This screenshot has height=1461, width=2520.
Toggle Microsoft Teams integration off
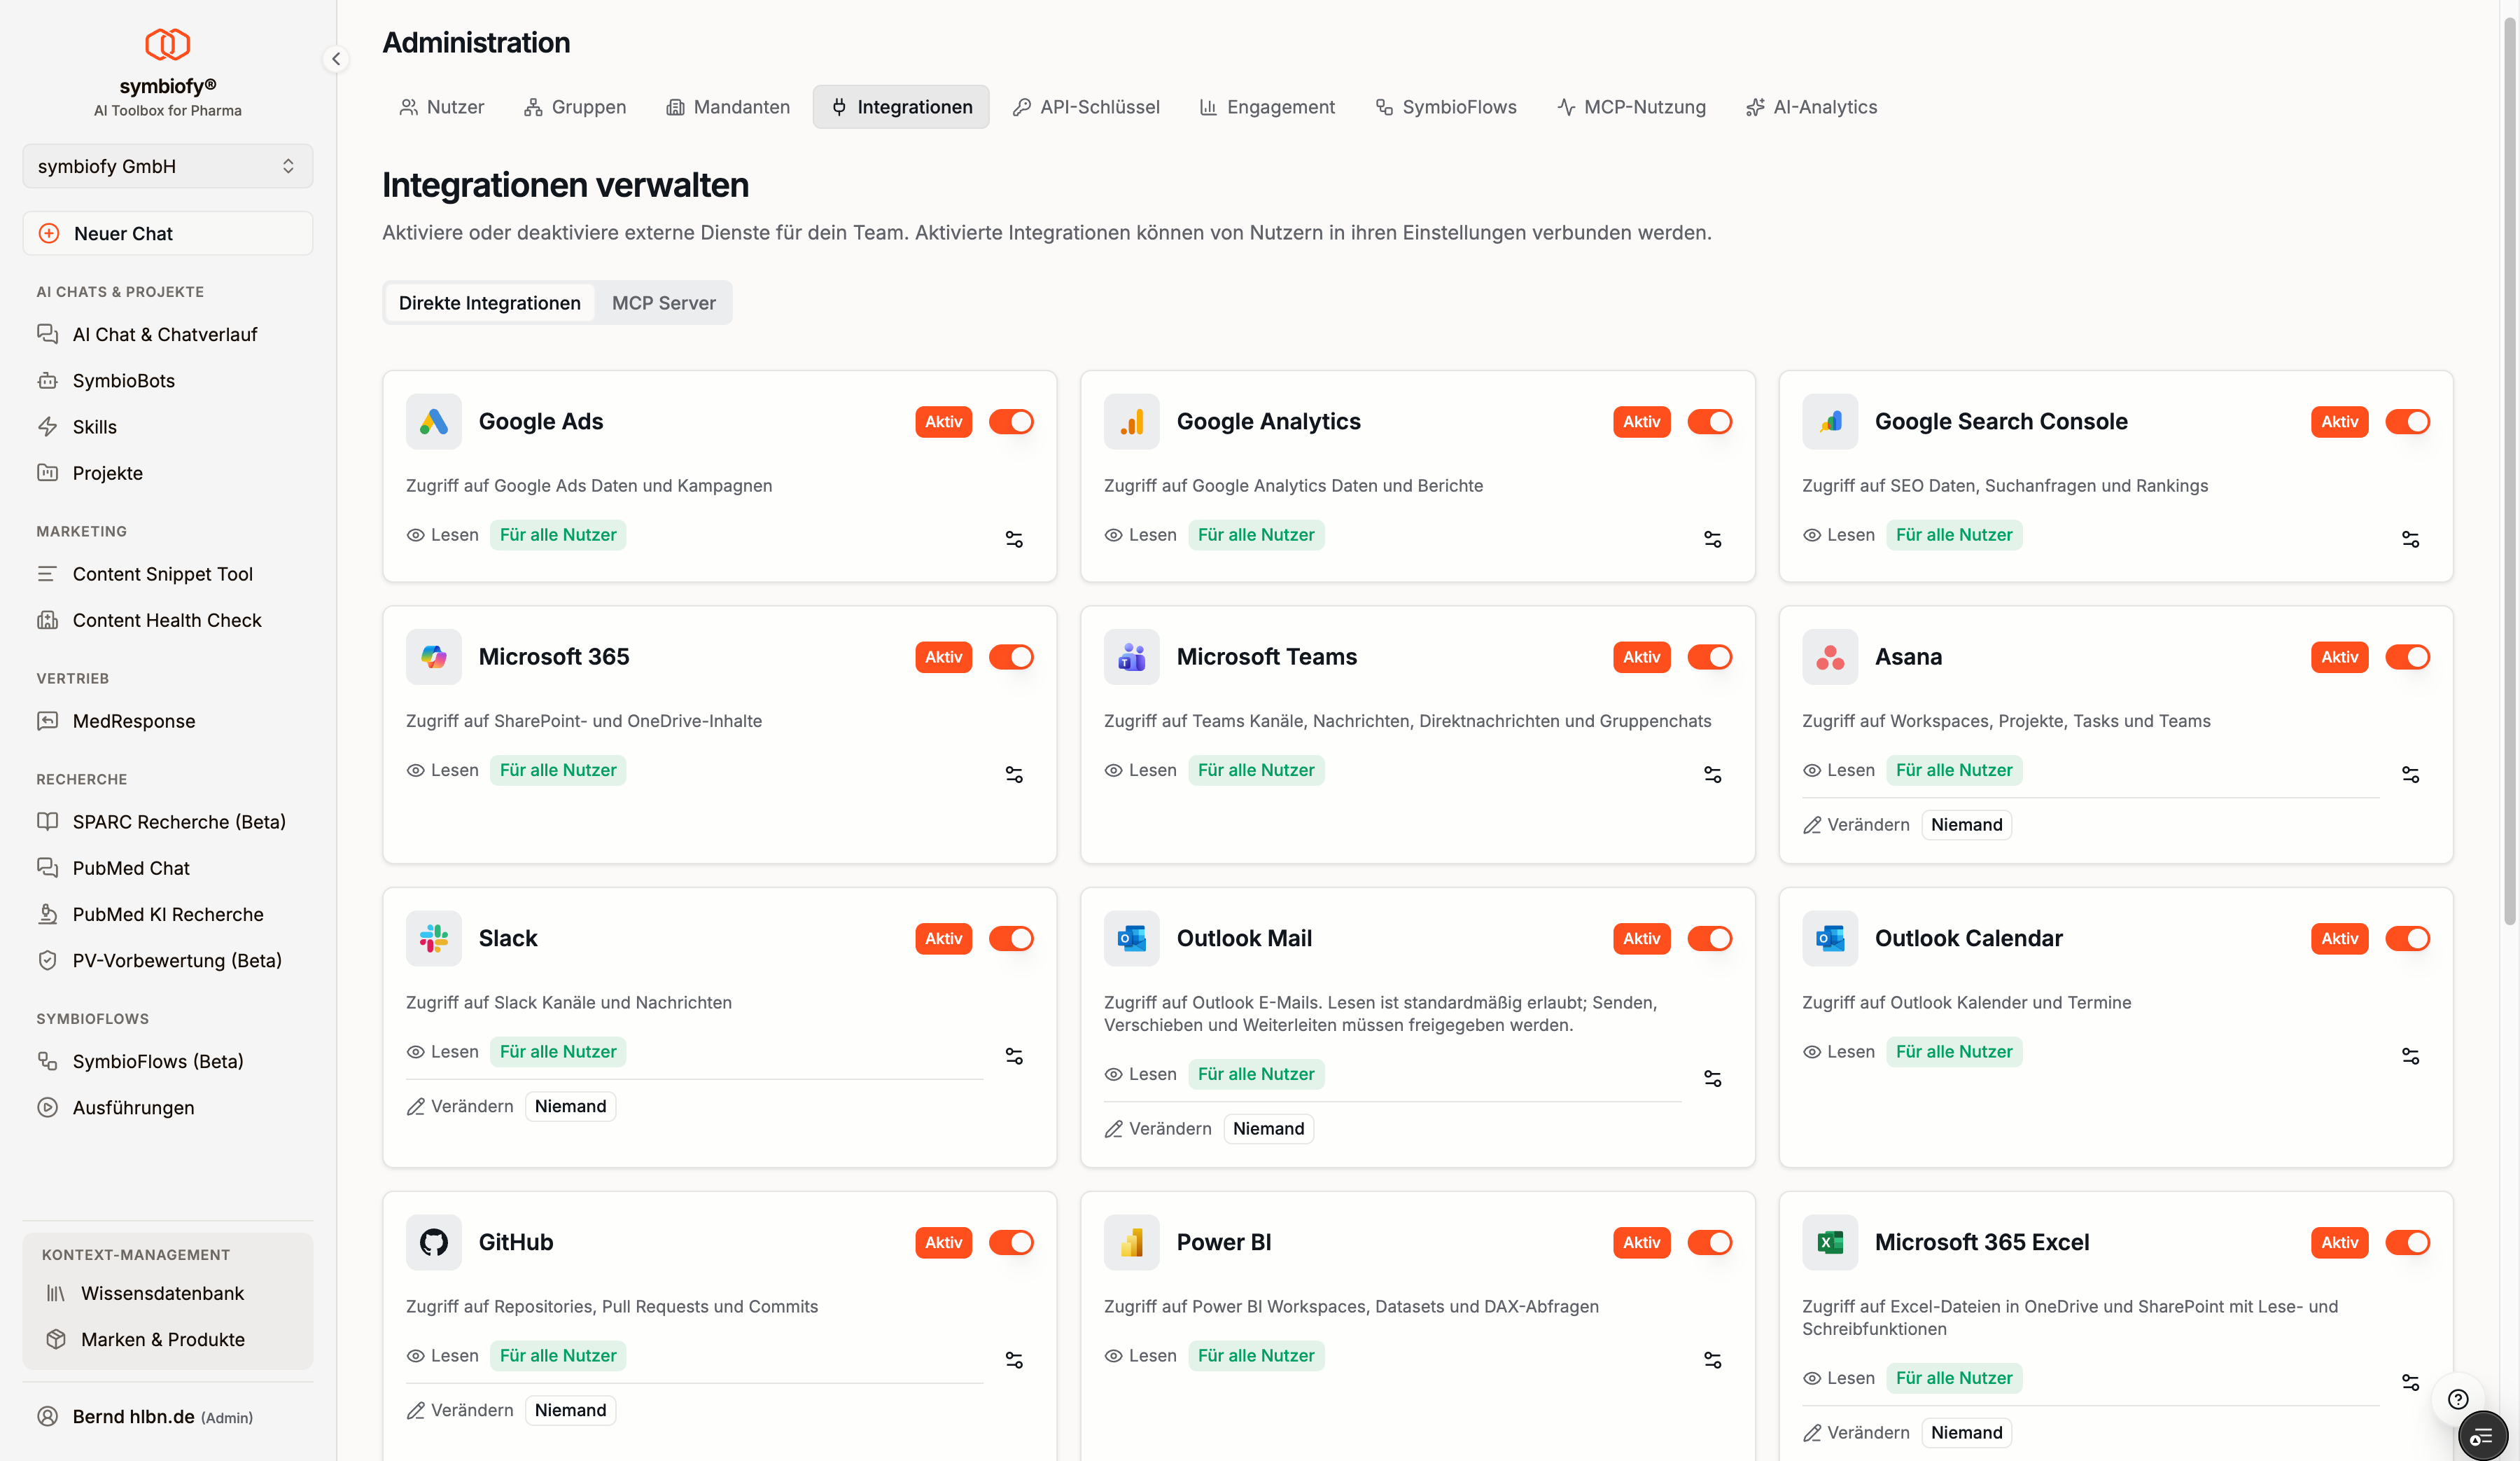[x=1709, y=656]
